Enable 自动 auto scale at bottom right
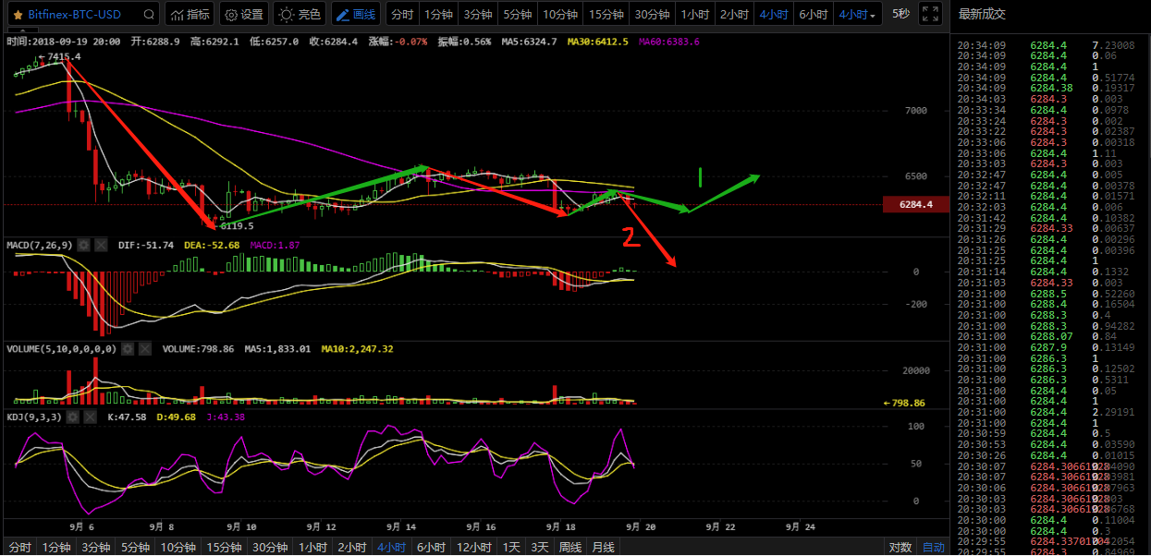The width and height of the screenshot is (1151, 556). [x=933, y=548]
